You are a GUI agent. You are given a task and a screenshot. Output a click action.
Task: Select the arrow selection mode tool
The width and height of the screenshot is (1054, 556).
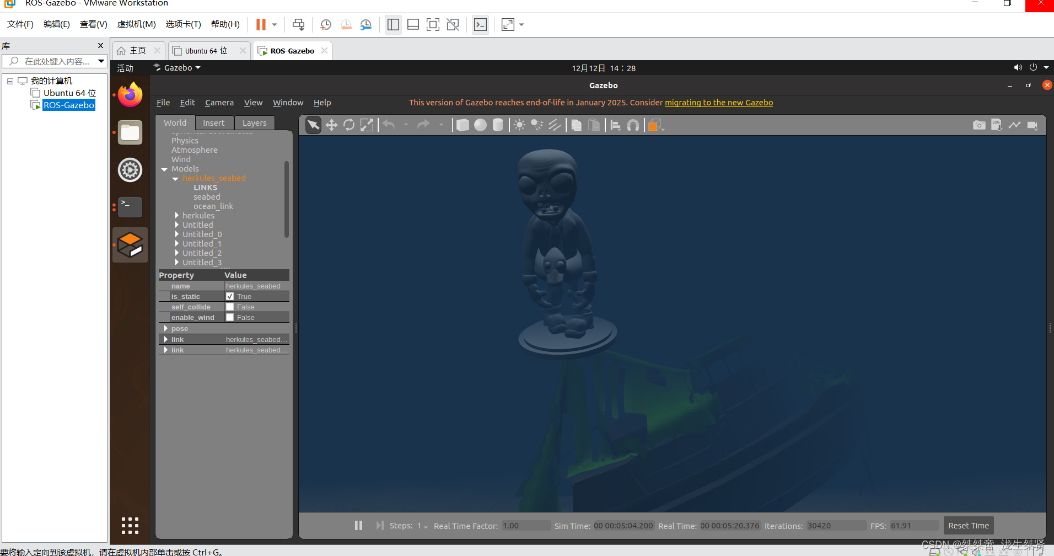[x=313, y=125]
